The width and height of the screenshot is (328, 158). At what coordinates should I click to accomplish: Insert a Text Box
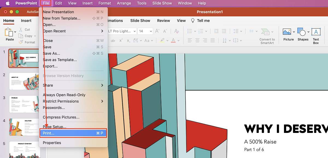pos(316,32)
